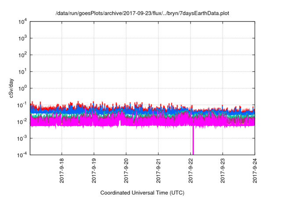Click the magenta downward spike near 2017-9-22
The image size is (281, 197).
[x=193, y=143]
